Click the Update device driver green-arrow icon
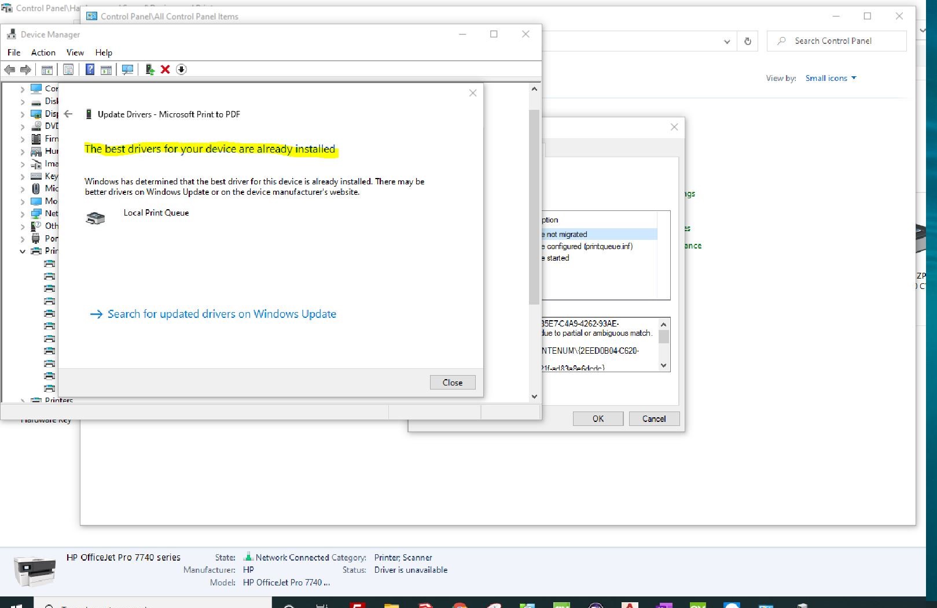The image size is (937, 608). [150, 69]
